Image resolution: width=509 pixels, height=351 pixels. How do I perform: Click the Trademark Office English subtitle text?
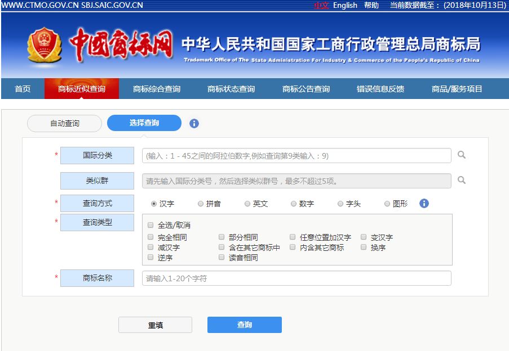331,60
